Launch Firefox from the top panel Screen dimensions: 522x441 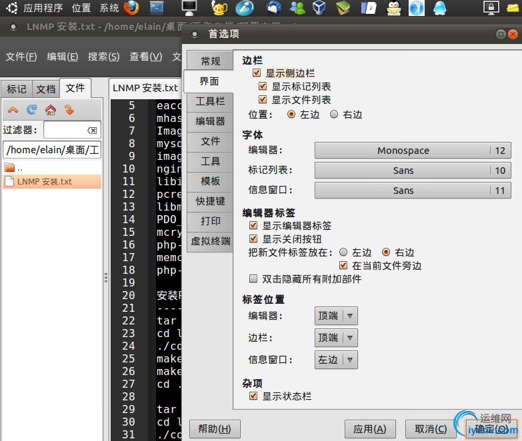tap(131, 7)
